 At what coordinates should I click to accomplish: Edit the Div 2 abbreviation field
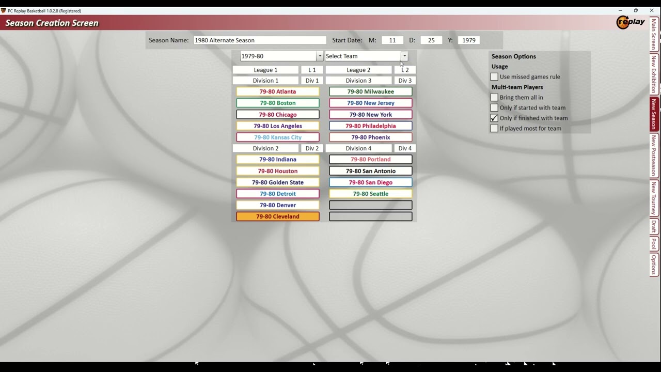pos(312,148)
